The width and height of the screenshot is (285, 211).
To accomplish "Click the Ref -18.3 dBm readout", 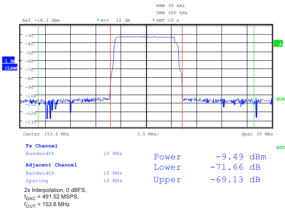I will 41,20.
